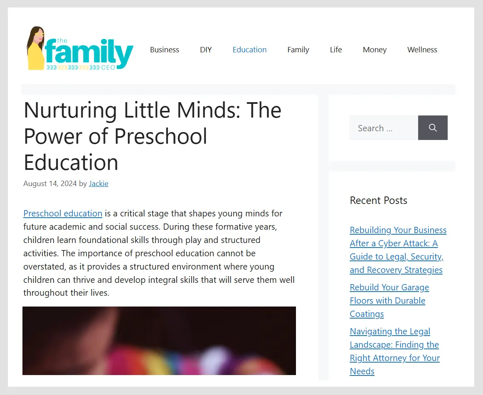Click the Nurturing Little Minds article title
This screenshot has height=395, width=483.
153,136
